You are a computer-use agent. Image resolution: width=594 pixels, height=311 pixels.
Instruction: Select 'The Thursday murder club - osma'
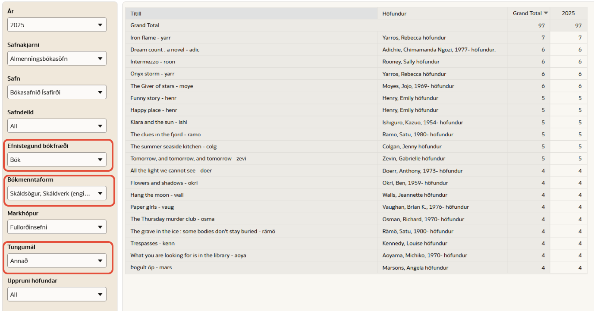[x=172, y=219]
